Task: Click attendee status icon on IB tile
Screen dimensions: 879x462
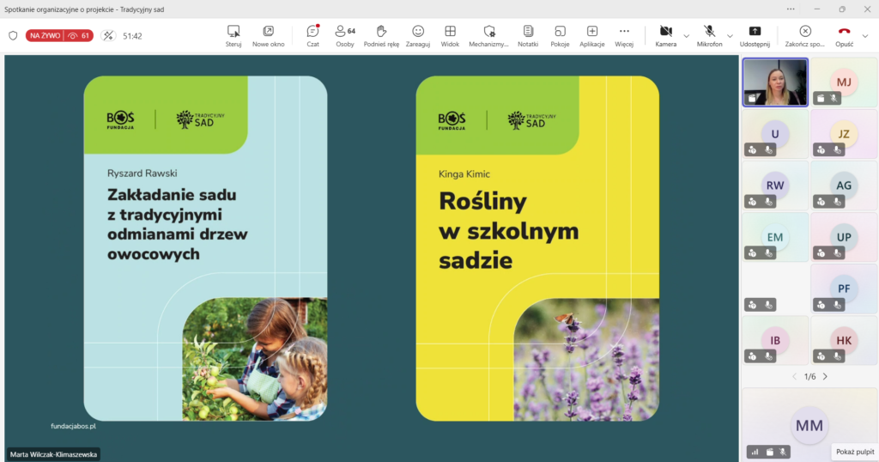Action: pos(752,356)
